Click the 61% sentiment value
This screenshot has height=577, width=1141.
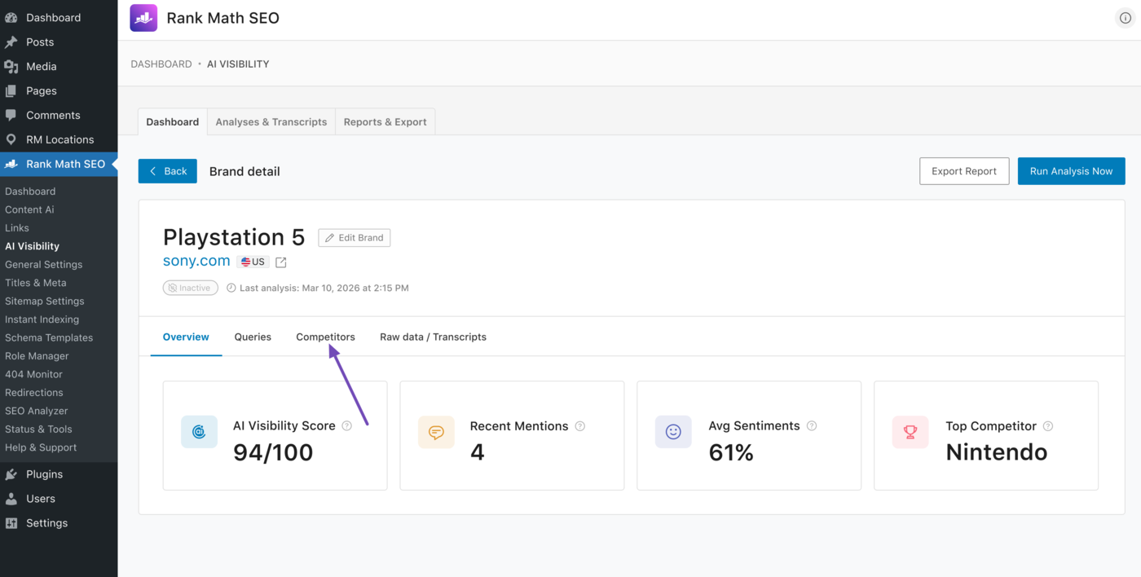click(731, 452)
